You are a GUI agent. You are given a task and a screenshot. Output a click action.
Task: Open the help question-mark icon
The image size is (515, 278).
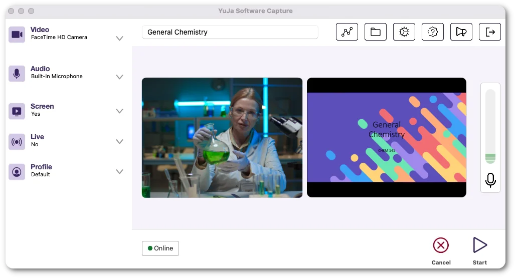tap(433, 32)
